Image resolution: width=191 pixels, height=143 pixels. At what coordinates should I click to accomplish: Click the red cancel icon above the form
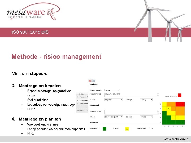(90, 81)
